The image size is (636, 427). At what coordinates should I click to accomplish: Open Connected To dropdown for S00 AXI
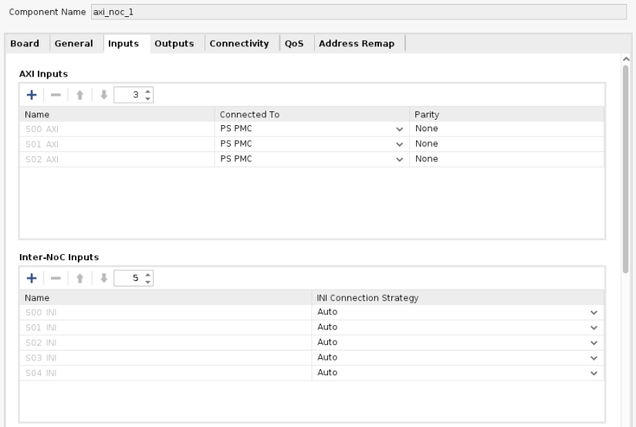point(399,129)
